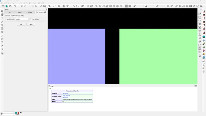The image size is (206, 116).
Task: Select the green domain in the viewport
Action: [x=158, y=56]
